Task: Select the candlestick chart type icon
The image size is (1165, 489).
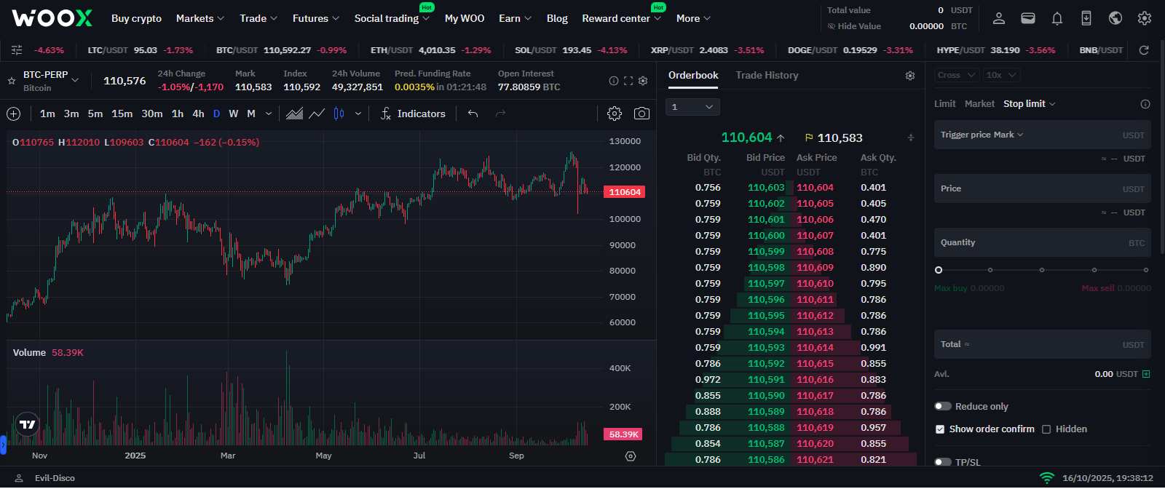Action: [x=339, y=114]
